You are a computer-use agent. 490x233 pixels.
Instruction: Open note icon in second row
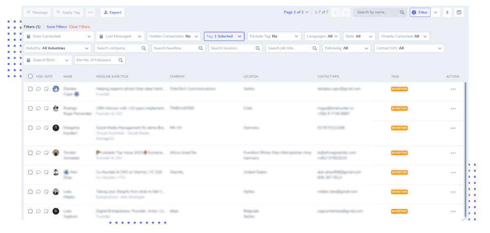46,108
